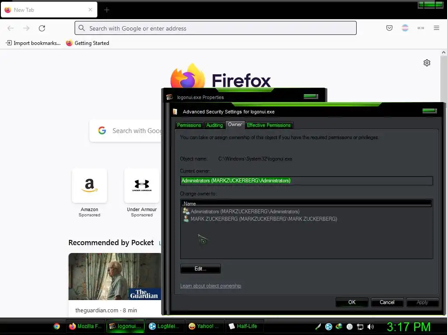Click the Current owner field

pos(306,181)
